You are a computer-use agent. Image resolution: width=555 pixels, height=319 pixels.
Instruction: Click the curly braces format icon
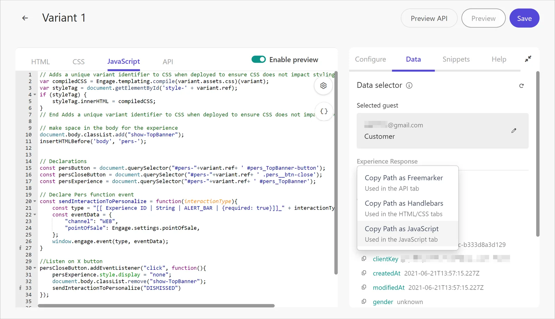[324, 111]
